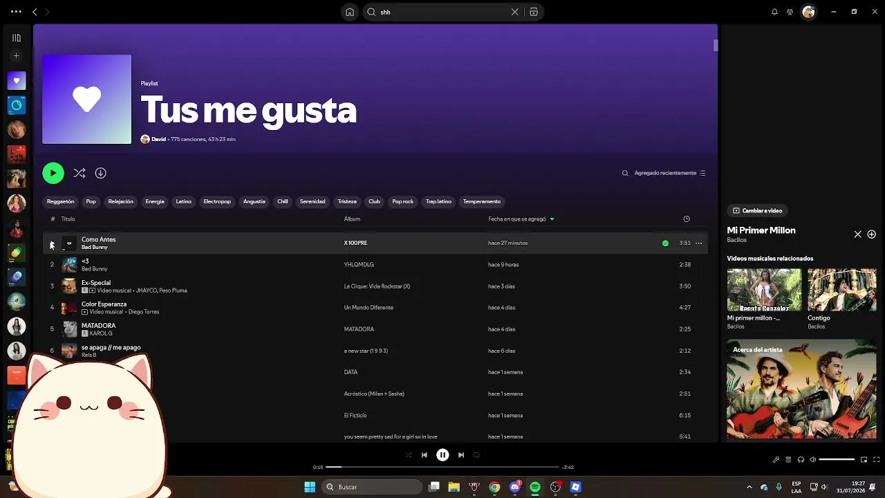Collapse the Your Library sidebar icon
The height and width of the screenshot is (498, 885).
click(17, 38)
